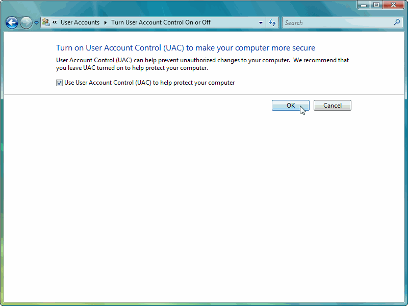Open the recent pages dropdown arrow
Image resolution: width=408 pixels, height=306 pixels.
pyautogui.click(x=36, y=23)
